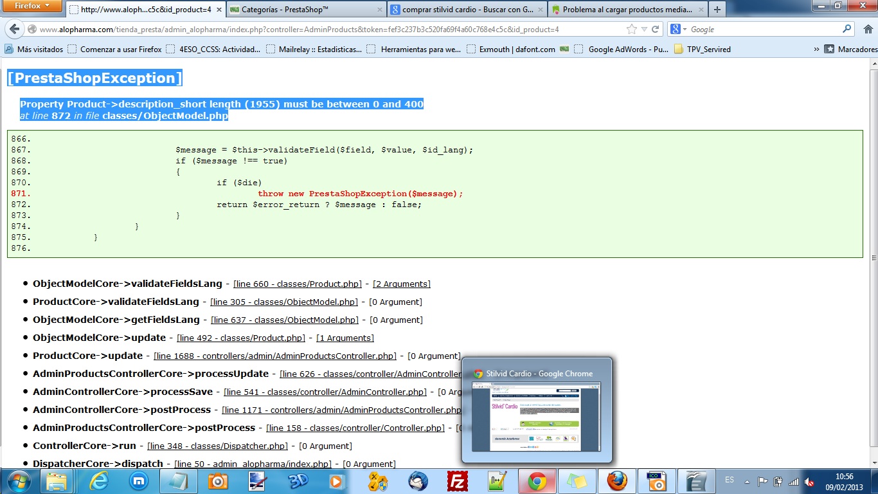878x494 pixels.
Task: Show more bookmarks with the chevron button
Action: click(x=816, y=49)
